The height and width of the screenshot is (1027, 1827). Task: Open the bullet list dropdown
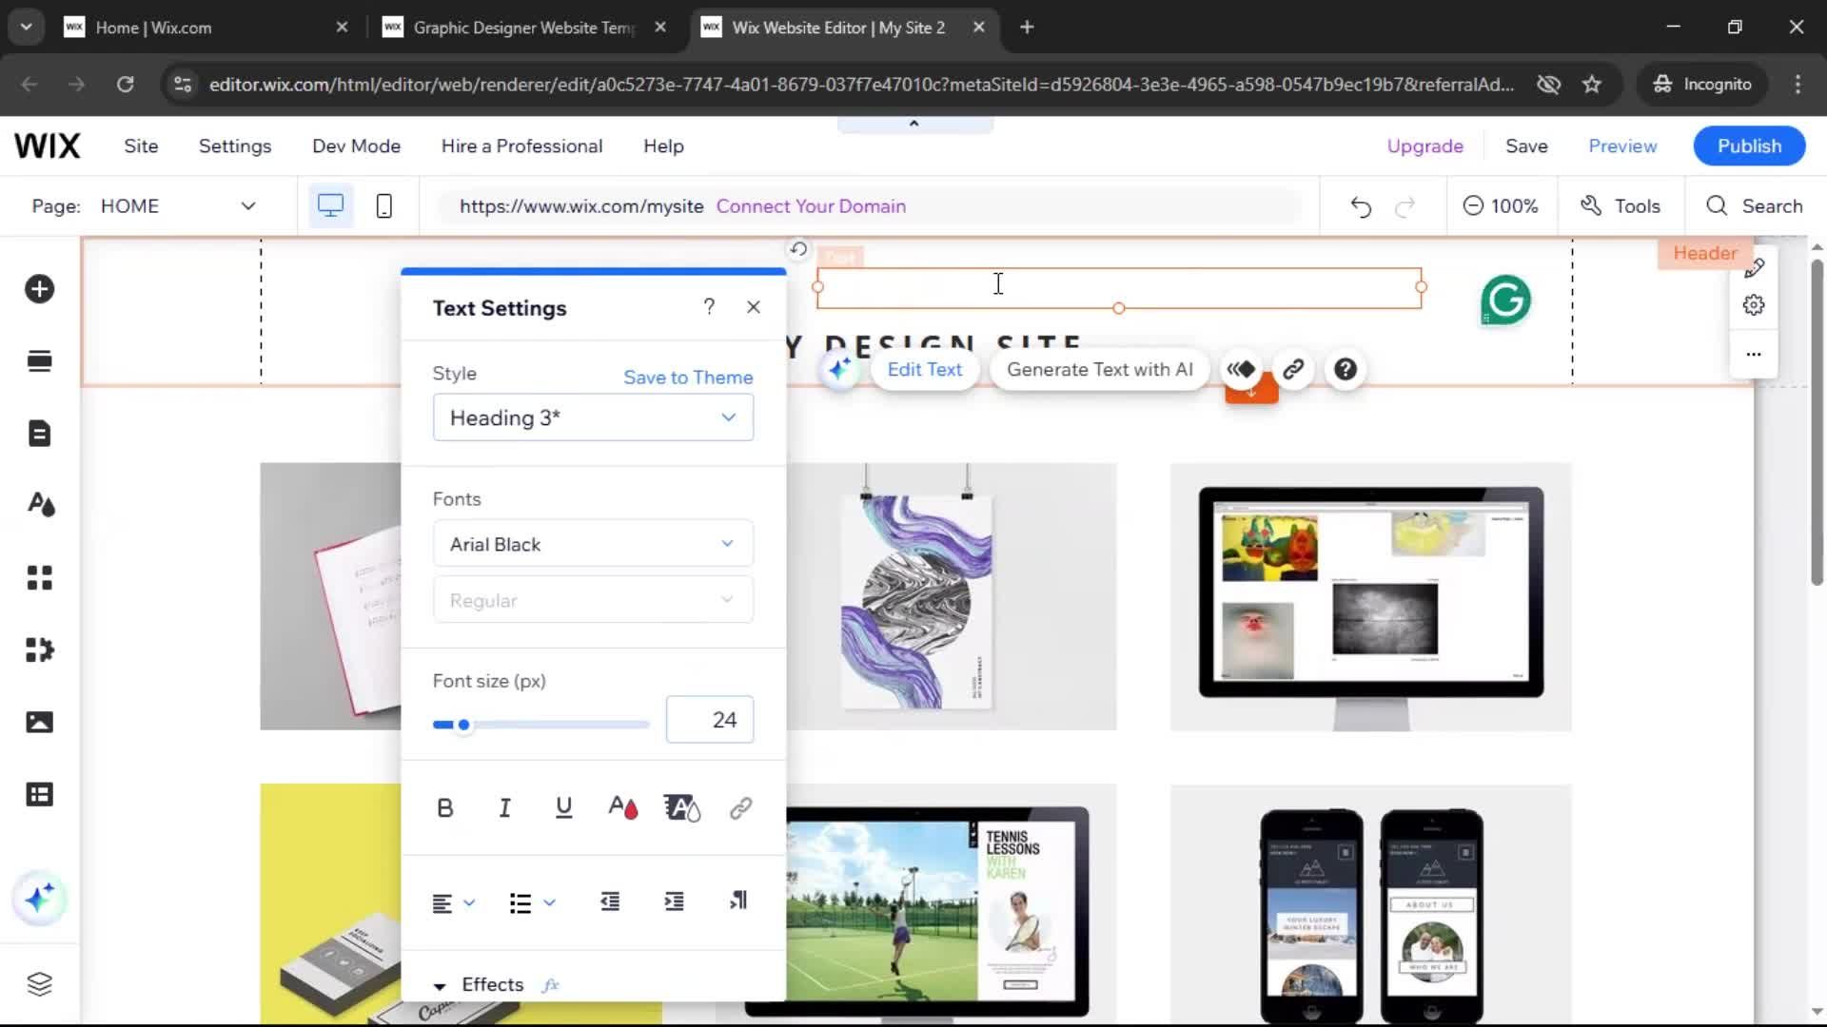tap(532, 902)
